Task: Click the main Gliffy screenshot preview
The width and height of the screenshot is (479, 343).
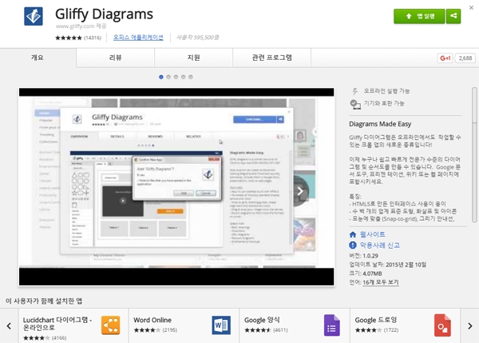Action: tap(176, 186)
